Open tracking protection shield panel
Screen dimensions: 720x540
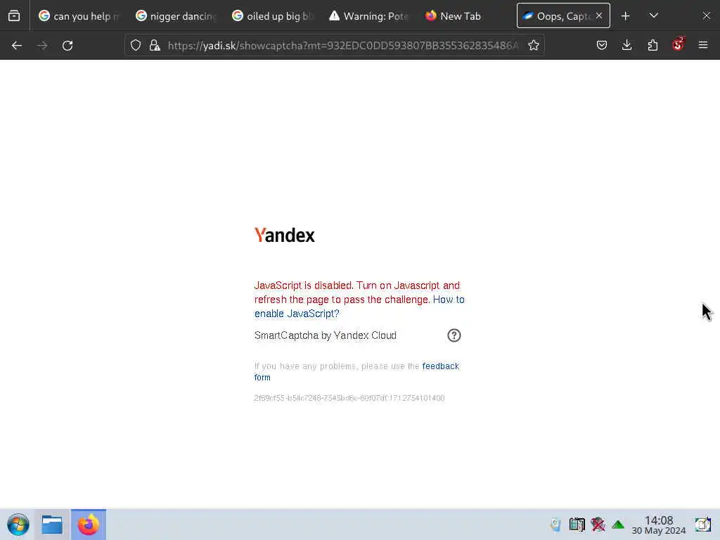click(136, 46)
